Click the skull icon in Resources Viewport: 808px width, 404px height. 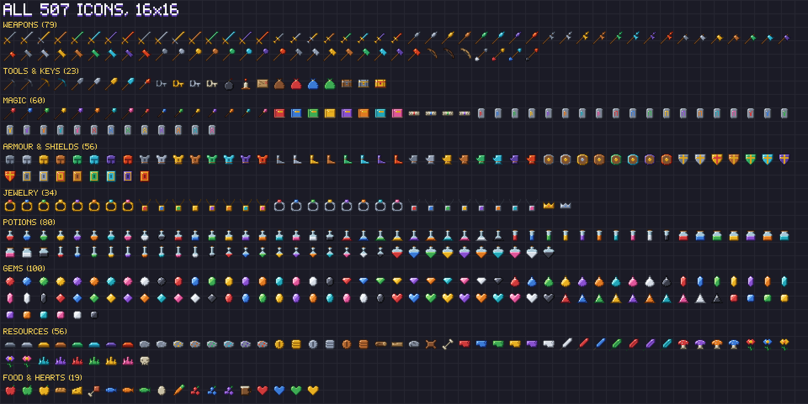[x=145, y=361]
